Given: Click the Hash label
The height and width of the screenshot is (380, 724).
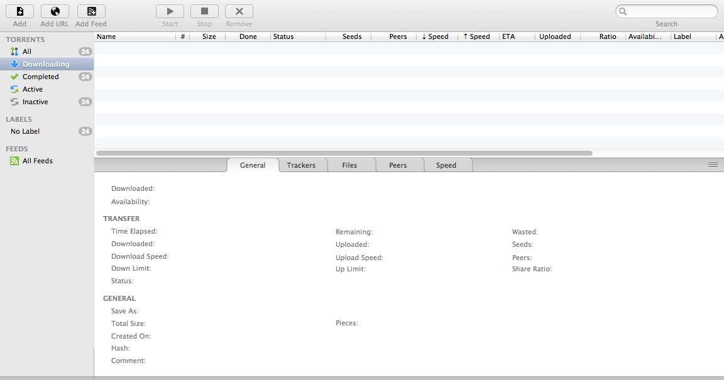Looking at the screenshot, I should click(x=121, y=348).
